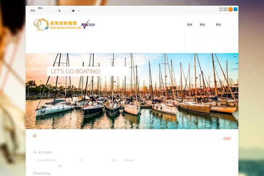Click the raised RYA link nearest the search icon

pyautogui.click(x=40, y=8)
